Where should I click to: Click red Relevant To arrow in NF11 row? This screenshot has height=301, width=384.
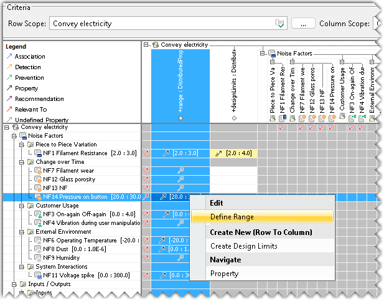coord(146,275)
